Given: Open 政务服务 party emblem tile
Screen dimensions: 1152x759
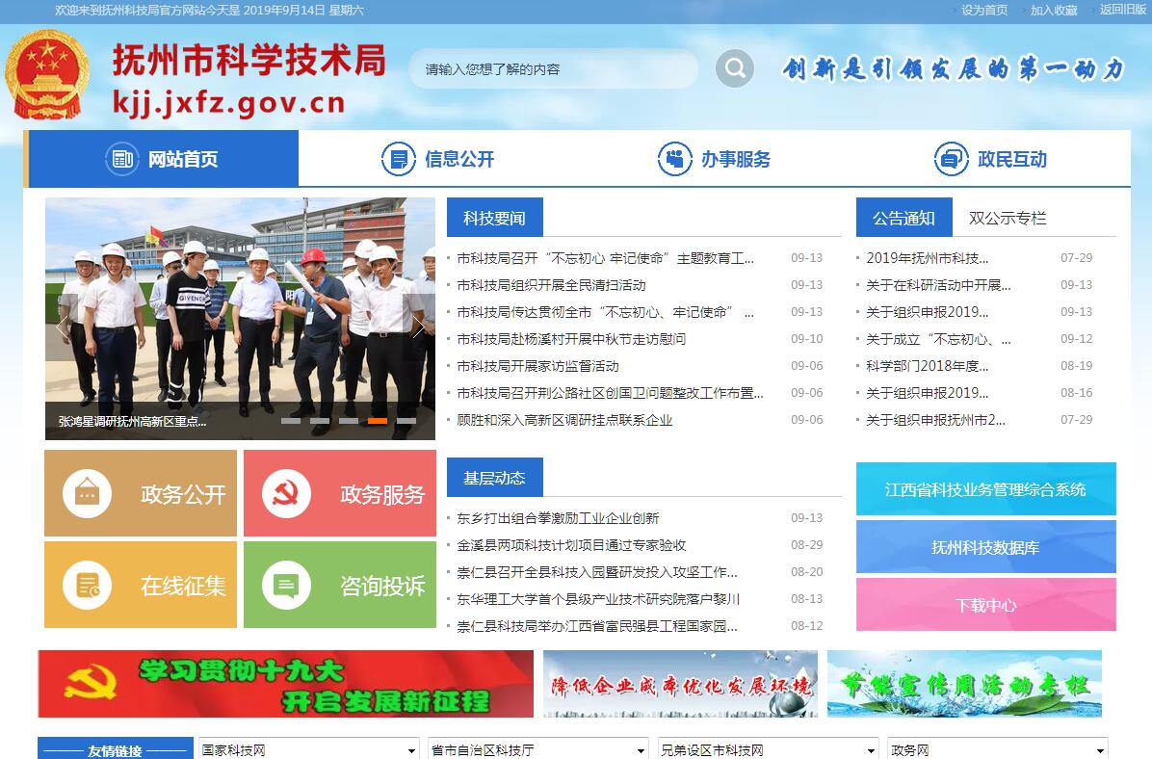Looking at the screenshot, I should point(285,494).
